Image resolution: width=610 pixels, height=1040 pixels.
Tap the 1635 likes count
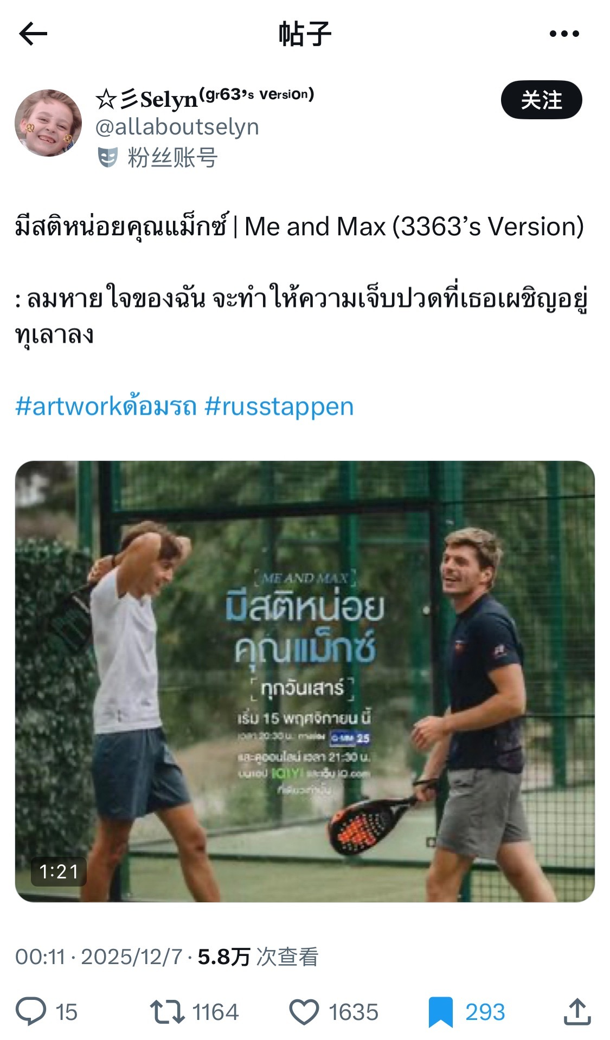tap(354, 1012)
